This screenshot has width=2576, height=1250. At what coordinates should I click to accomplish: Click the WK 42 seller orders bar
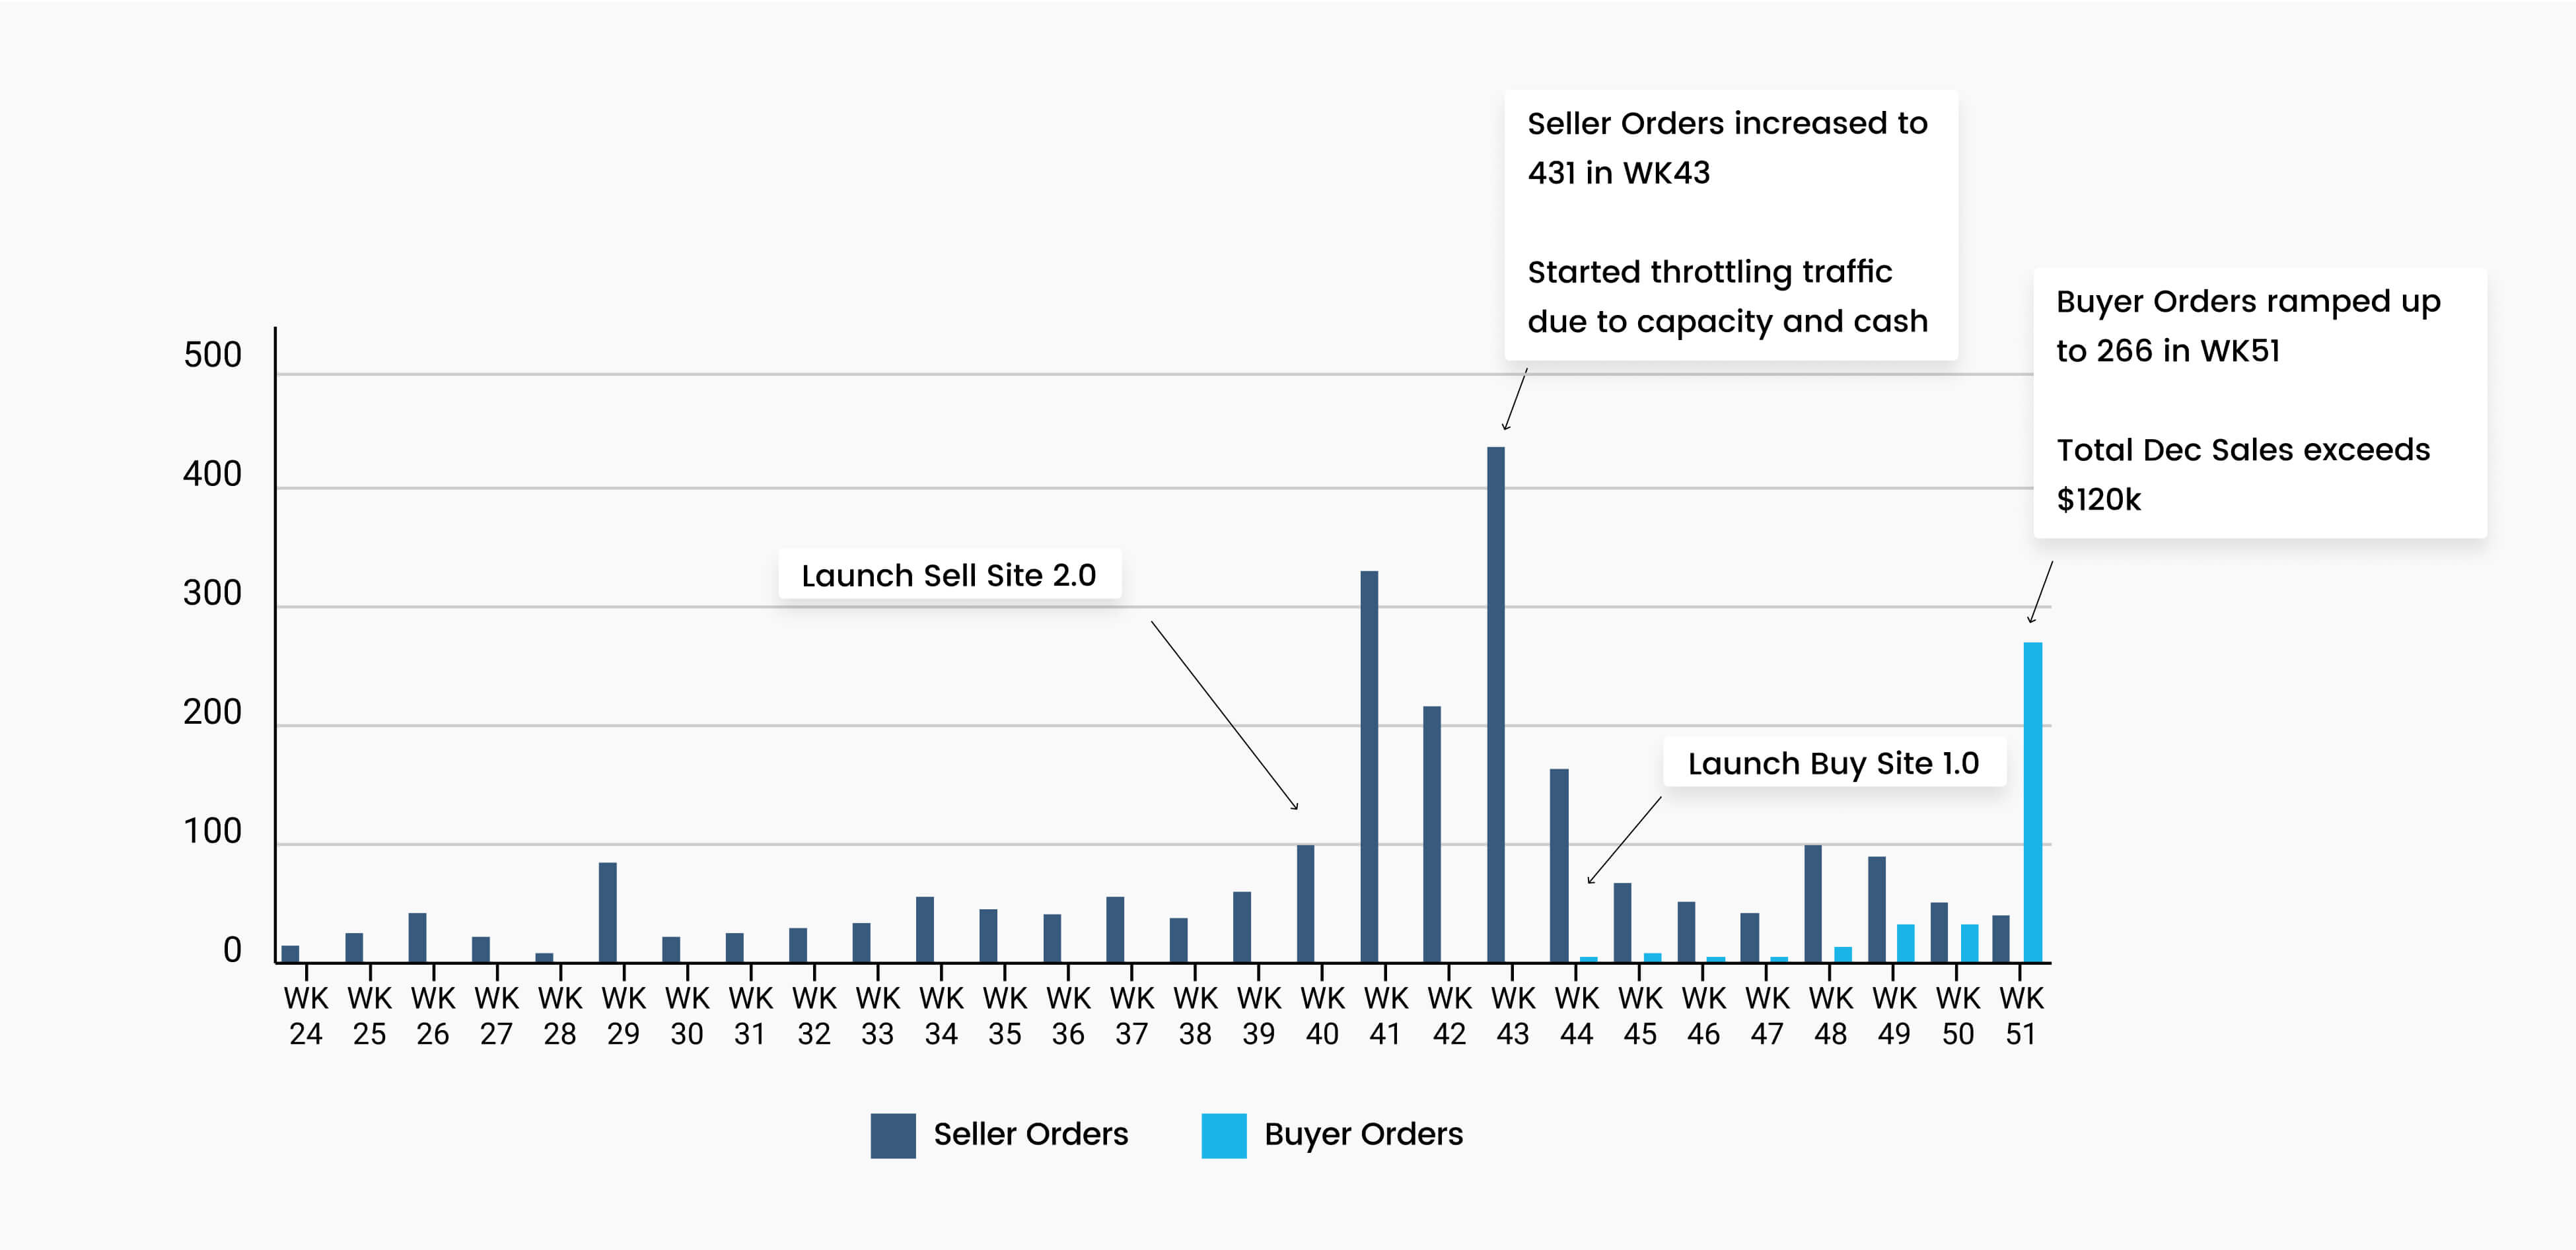1432,834
